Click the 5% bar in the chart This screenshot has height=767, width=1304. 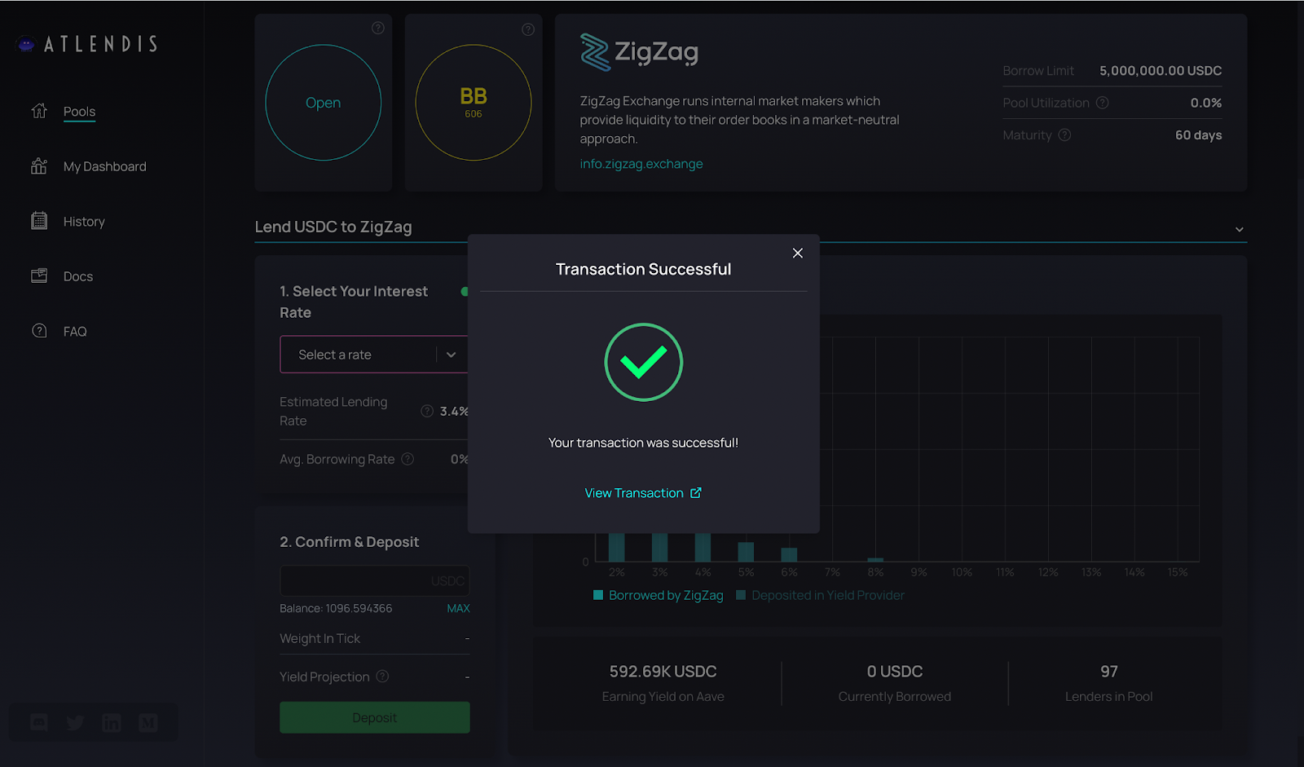click(746, 552)
